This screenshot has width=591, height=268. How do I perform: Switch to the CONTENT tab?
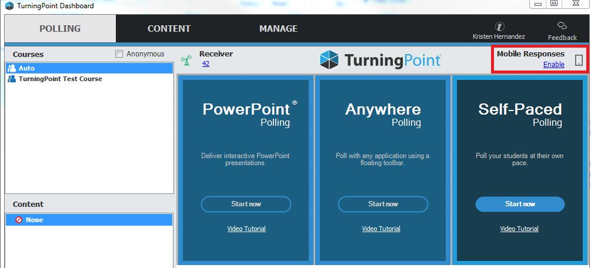tap(169, 29)
